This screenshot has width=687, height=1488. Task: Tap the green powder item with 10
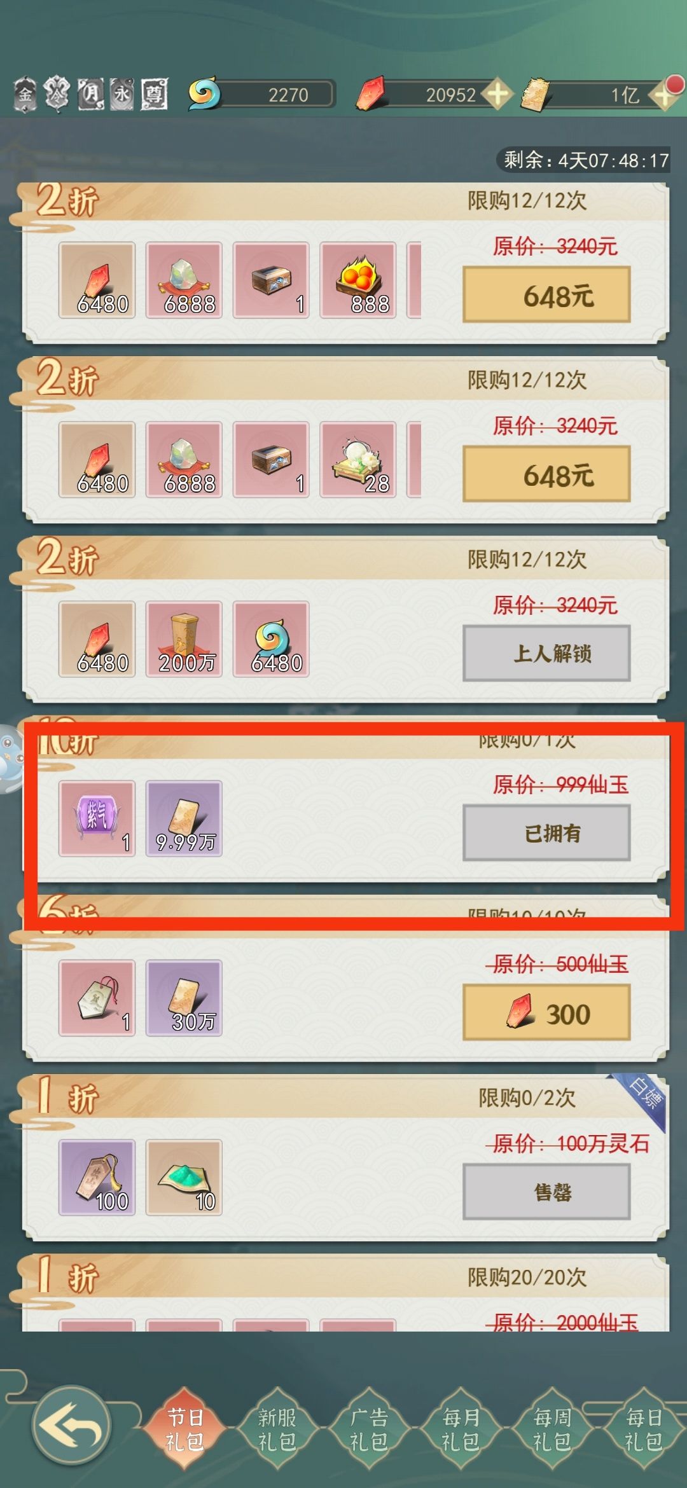(184, 1178)
